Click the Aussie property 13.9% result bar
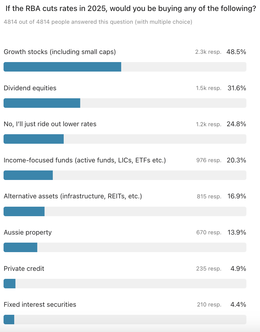 click(20, 247)
